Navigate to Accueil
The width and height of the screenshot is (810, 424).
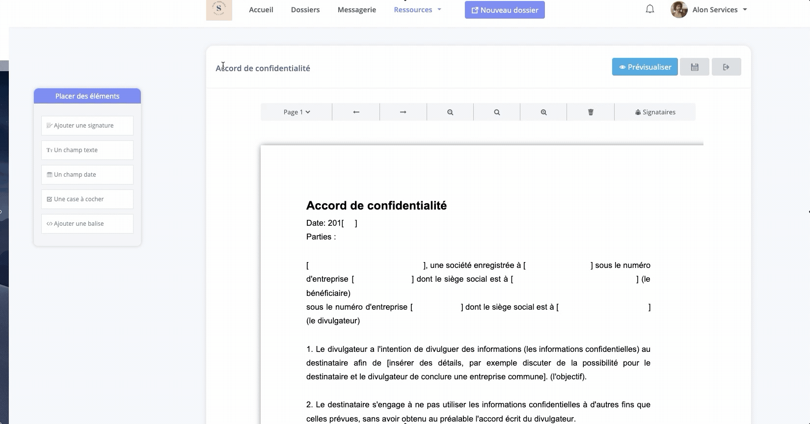(x=261, y=10)
